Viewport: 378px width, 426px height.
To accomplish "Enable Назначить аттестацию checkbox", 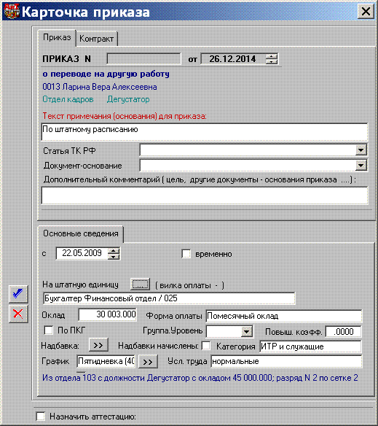I will pos(41,417).
